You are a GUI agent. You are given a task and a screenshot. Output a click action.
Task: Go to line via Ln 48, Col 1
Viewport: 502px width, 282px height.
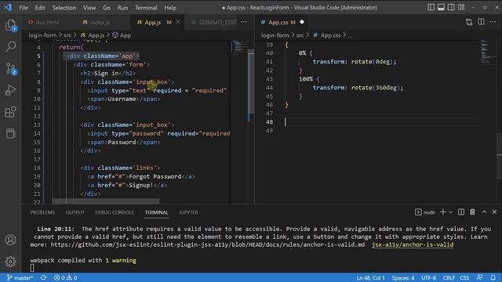pos(370,278)
